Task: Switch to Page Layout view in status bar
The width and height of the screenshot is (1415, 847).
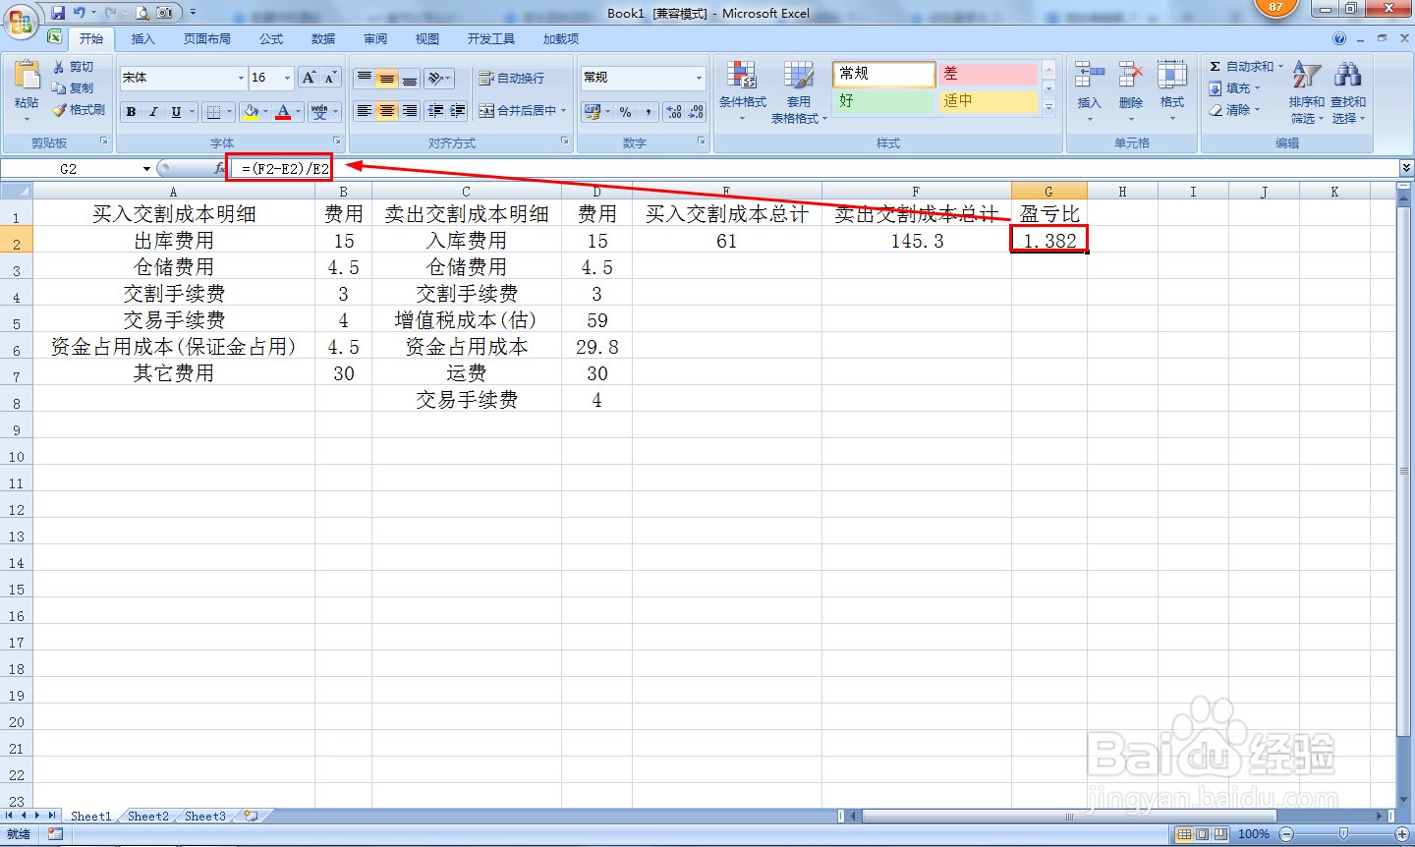Action: [1202, 834]
